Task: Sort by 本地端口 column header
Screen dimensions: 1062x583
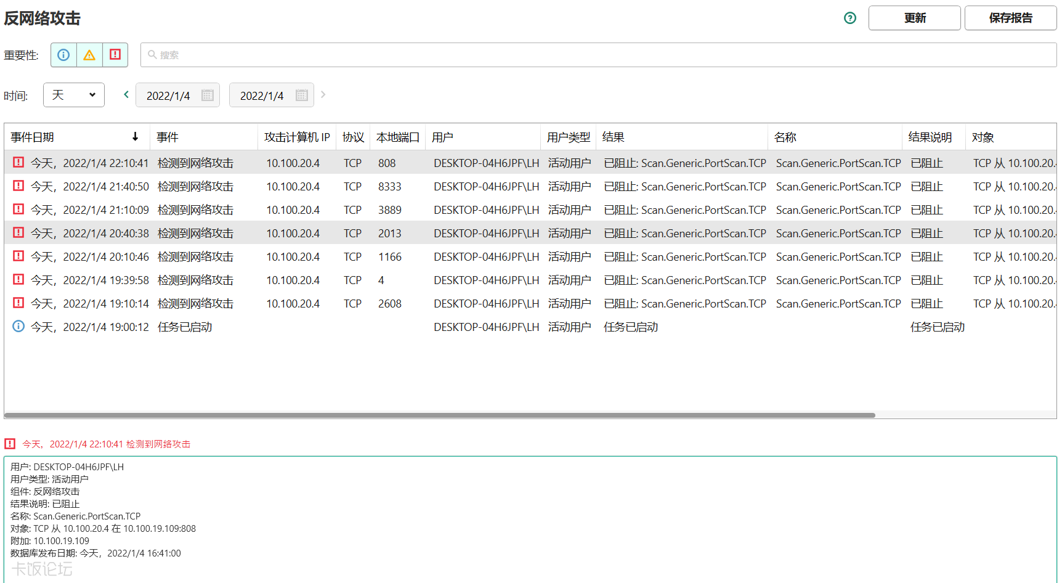Action: 398,137
